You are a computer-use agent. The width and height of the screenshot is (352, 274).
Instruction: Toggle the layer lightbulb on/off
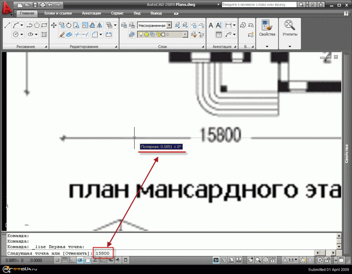pyautogui.click(x=141, y=34)
